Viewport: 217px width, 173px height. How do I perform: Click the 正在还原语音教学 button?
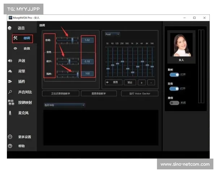coord(61,94)
